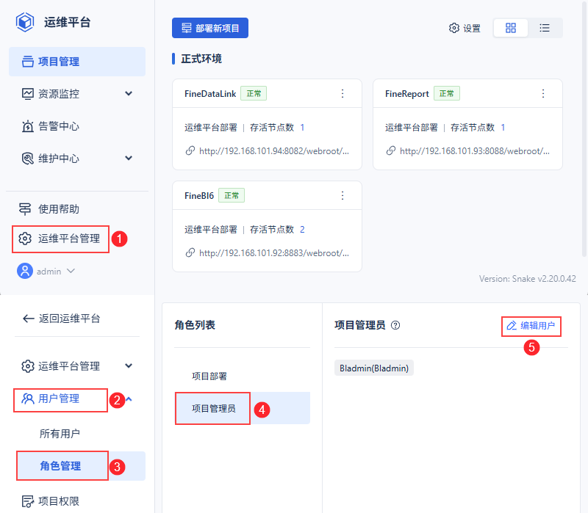588x513 pixels.
Task: Click the 正常 status badge on FineReport
Action: click(x=447, y=94)
